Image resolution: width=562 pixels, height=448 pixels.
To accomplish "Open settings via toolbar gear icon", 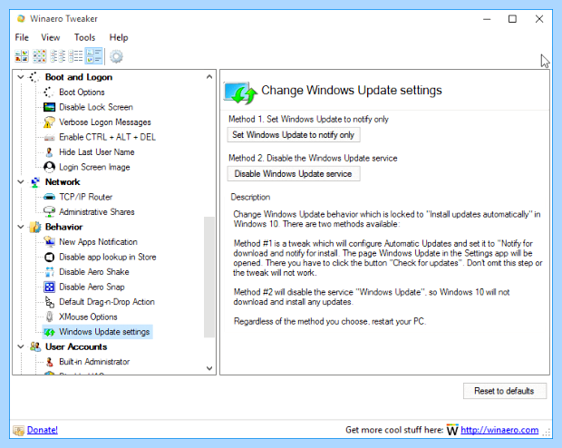I will (116, 56).
